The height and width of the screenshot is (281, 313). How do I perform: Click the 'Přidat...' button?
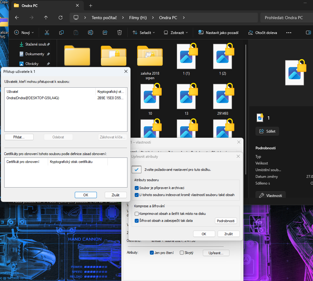coord(19,137)
